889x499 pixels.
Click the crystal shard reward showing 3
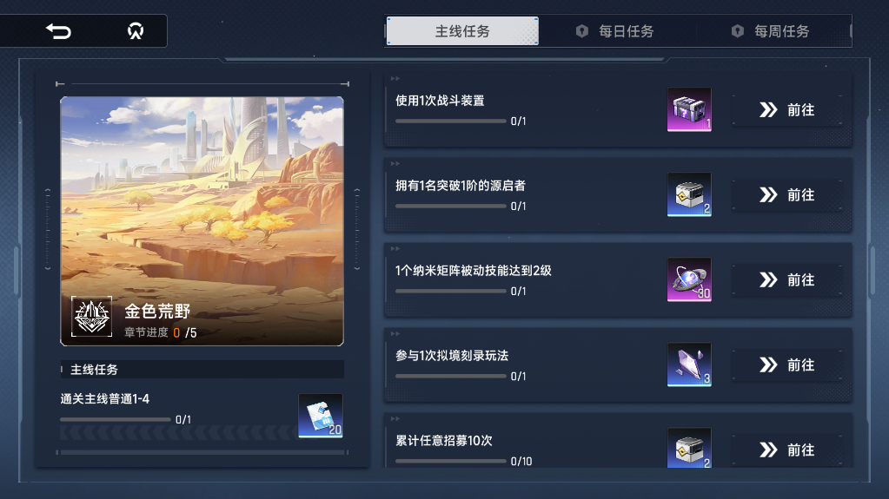point(689,364)
